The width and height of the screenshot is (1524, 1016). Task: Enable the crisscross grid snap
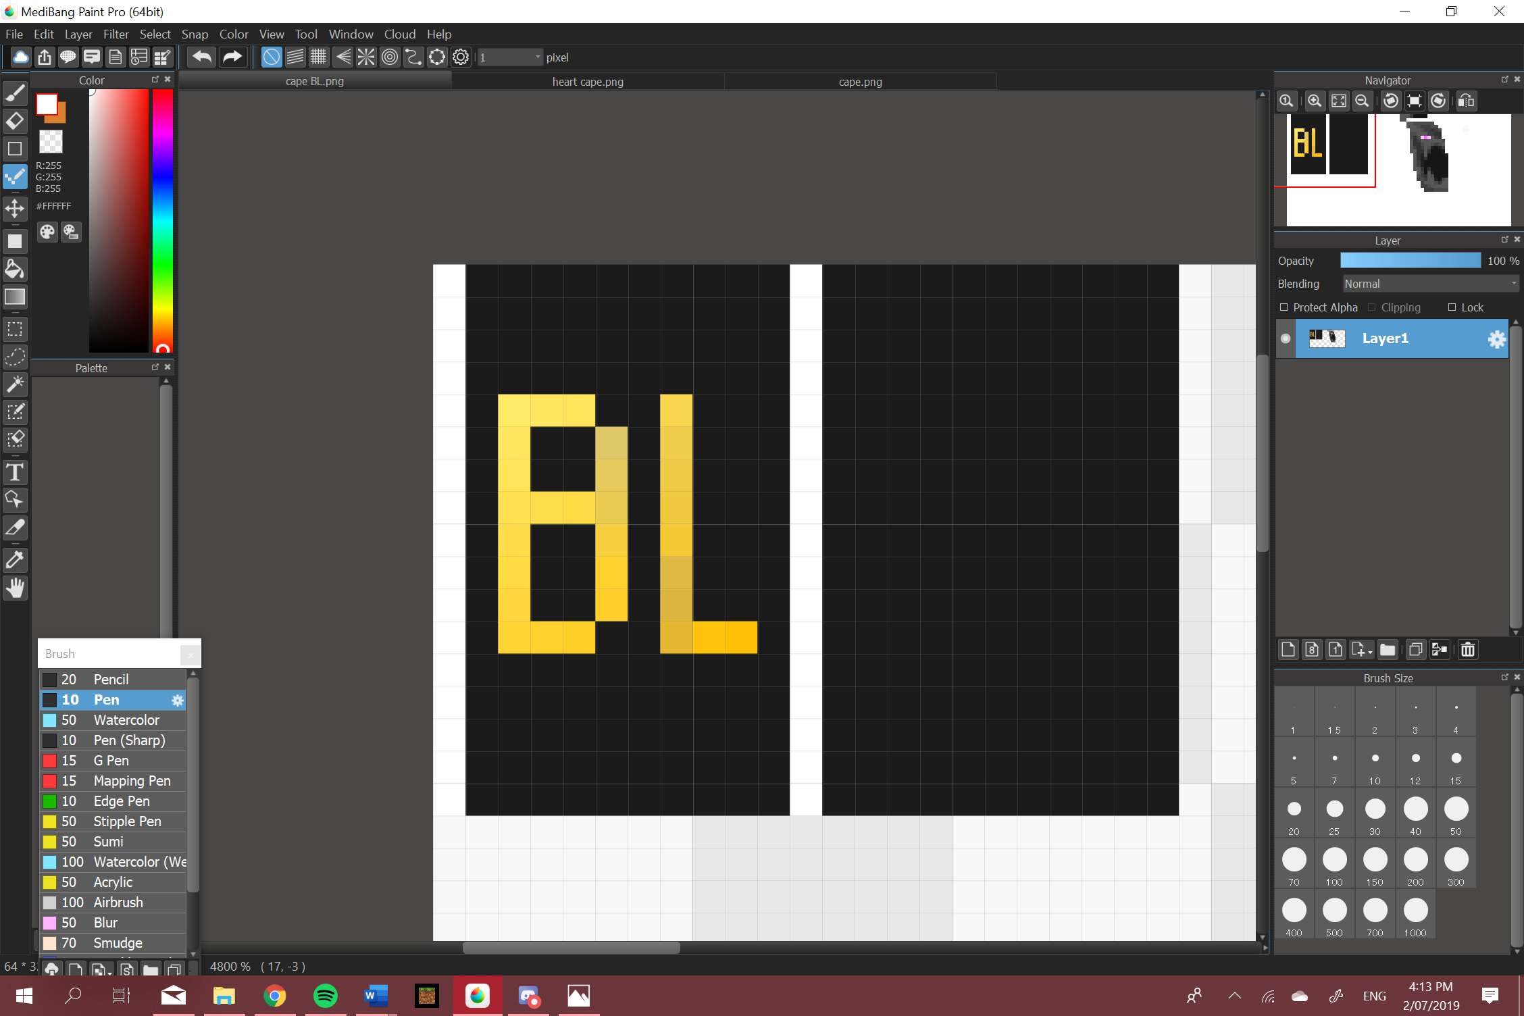[x=319, y=57]
